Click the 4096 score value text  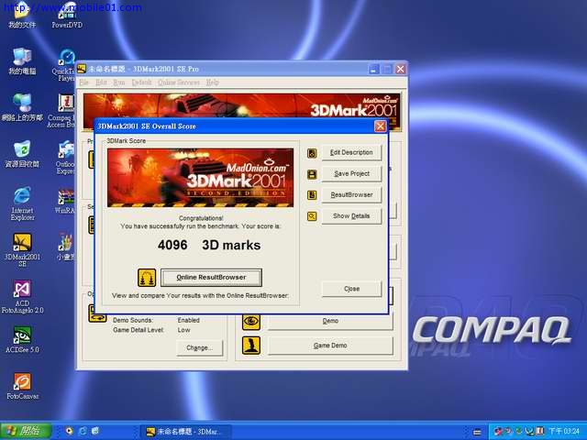point(172,245)
